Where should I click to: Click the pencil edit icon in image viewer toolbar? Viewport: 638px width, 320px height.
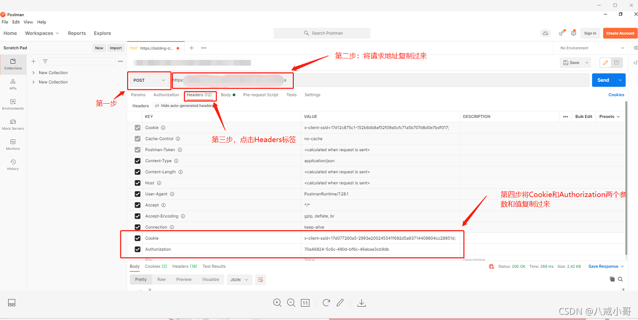(x=340, y=303)
